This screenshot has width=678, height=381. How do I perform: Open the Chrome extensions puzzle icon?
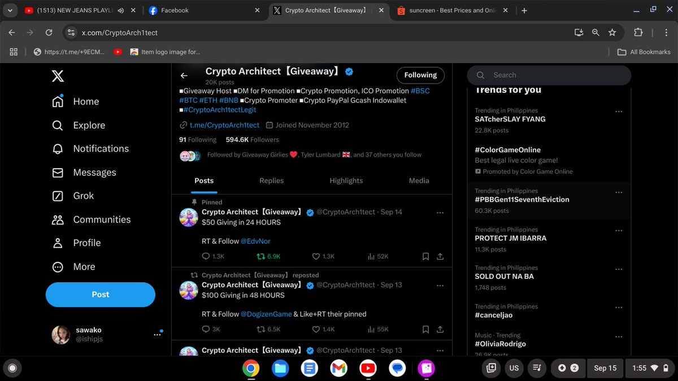[x=638, y=33]
